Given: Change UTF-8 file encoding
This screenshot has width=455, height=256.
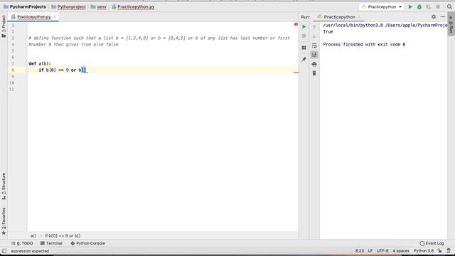Looking at the screenshot, I should pyautogui.click(x=382, y=251).
